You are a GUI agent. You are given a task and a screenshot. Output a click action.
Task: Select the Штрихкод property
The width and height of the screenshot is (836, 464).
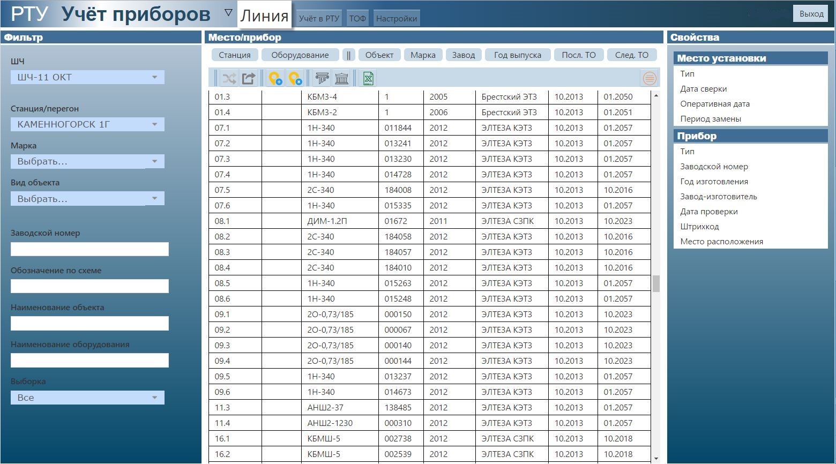[x=699, y=227]
